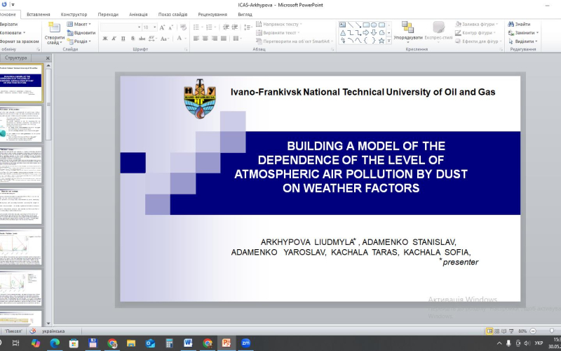Open the Конструктор (Design) tab
This screenshot has height=351, width=561.
(74, 14)
